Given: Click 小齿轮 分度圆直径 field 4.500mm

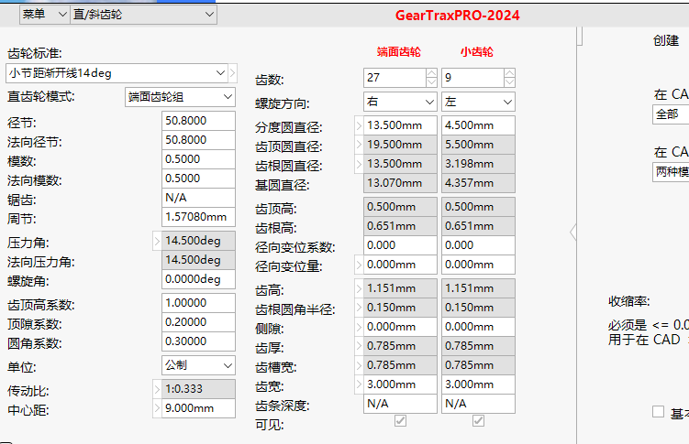Looking at the screenshot, I should click(478, 125).
